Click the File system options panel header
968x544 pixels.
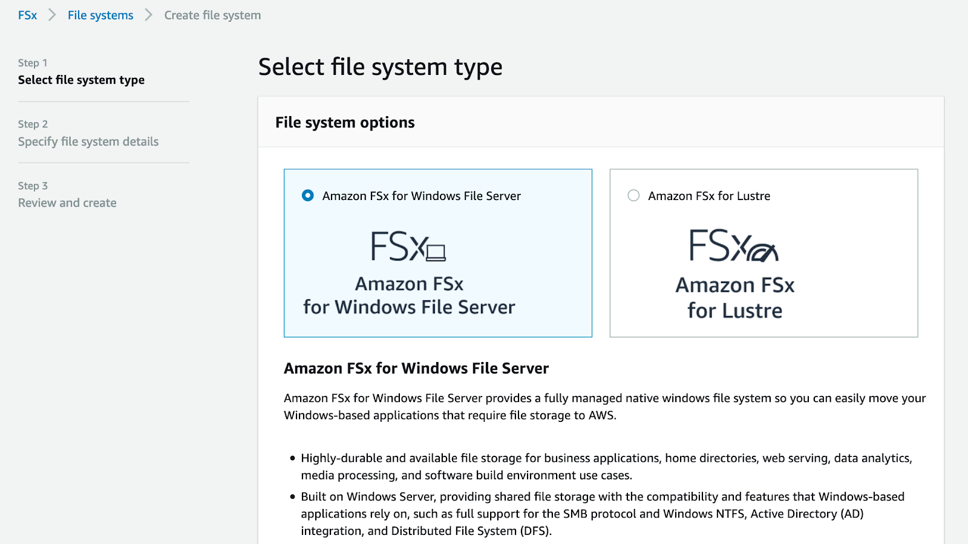[345, 123]
